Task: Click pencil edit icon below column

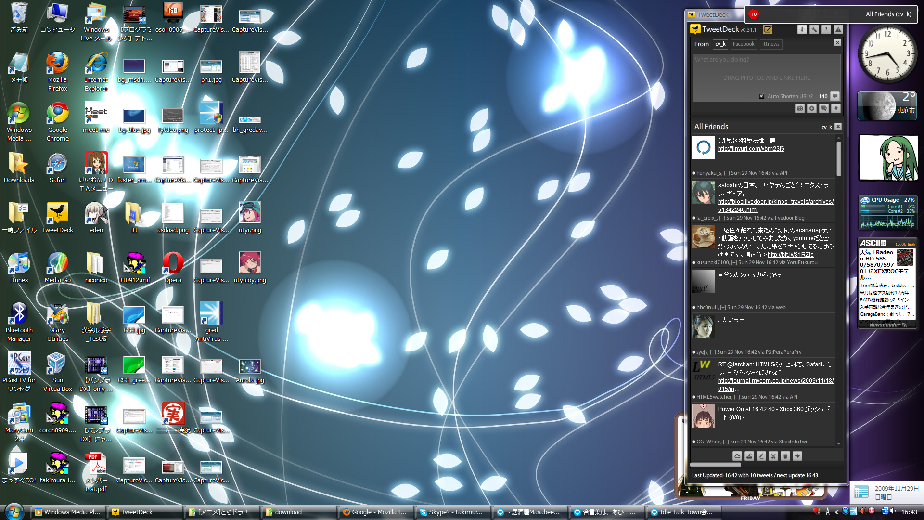Action: tap(761, 455)
